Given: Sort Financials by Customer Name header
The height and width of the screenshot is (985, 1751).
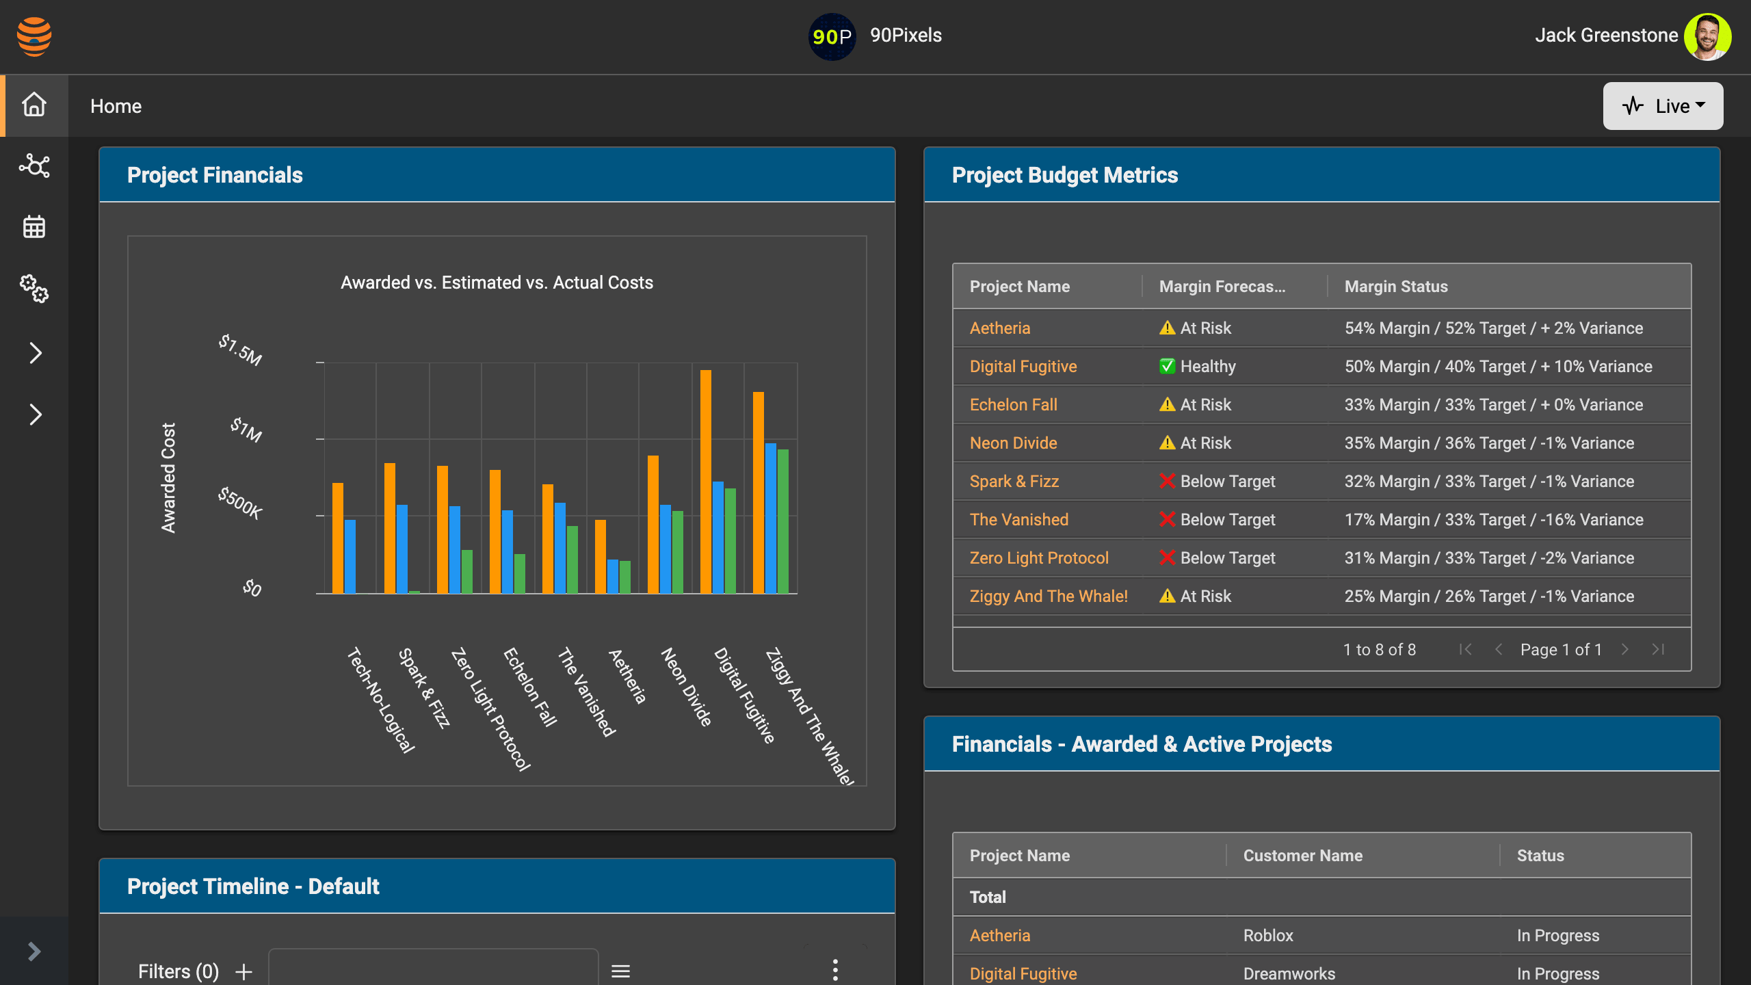Looking at the screenshot, I should [1302, 856].
